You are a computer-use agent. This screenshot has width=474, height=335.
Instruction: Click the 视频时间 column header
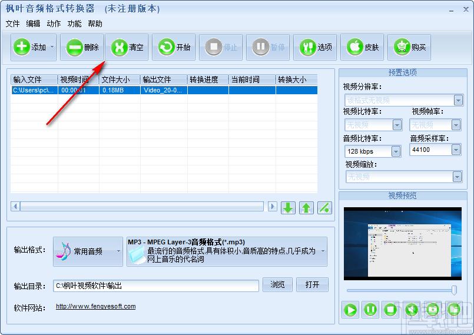click(x=78, y=79)
